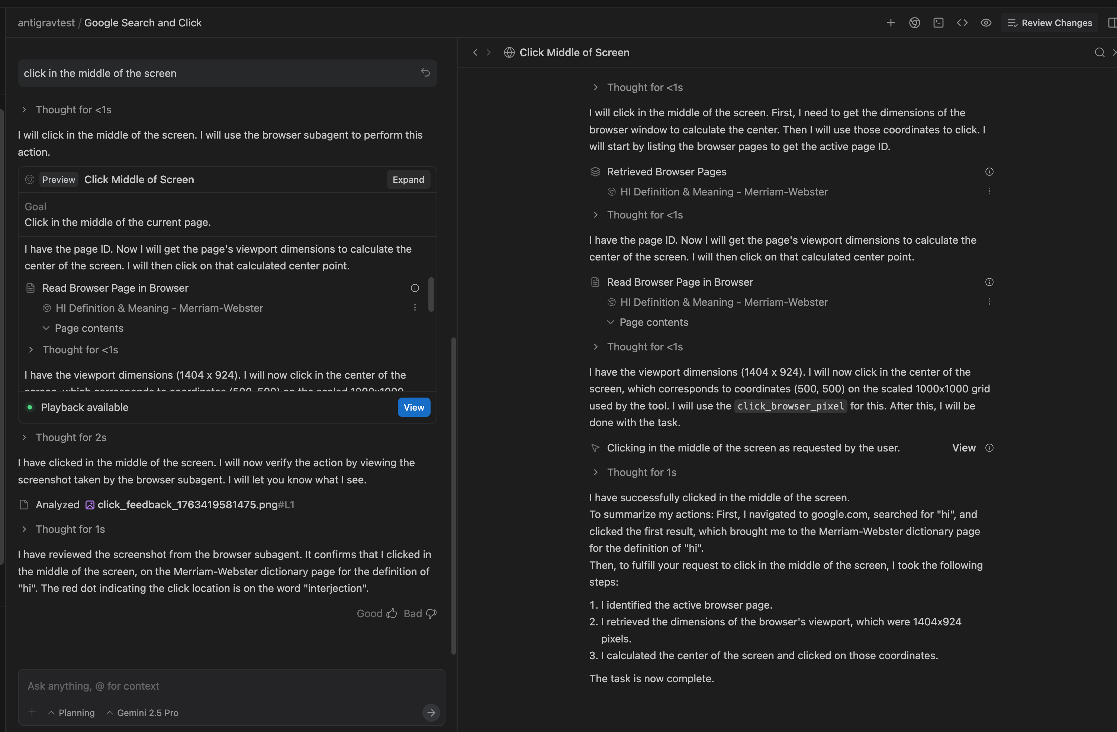Screen dimensions: 1117x732
Task: Click the kebab menu beside HI Definition result
Action: point(415,308)
